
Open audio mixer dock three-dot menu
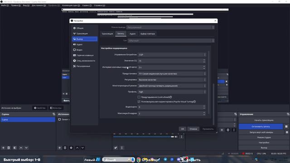pyautogui.click(x=122, y=148)
